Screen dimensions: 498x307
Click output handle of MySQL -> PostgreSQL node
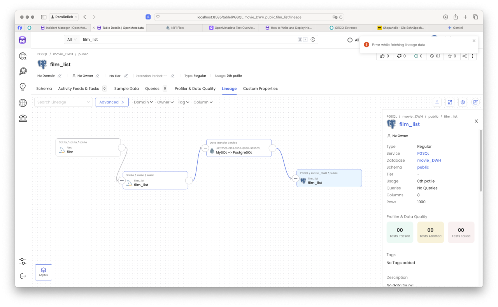(x=272, y=148)
